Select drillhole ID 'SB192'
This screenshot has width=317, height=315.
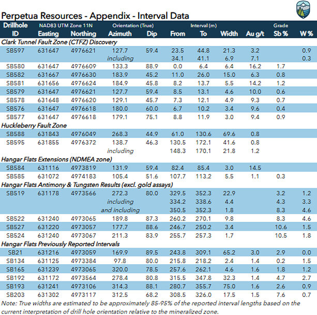coord(16,278)
